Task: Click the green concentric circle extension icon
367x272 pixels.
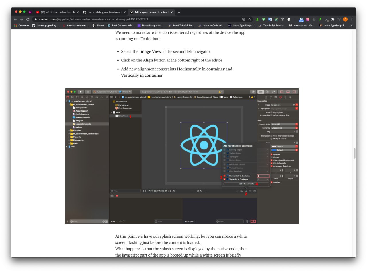Action: click(x=276, y=19)
